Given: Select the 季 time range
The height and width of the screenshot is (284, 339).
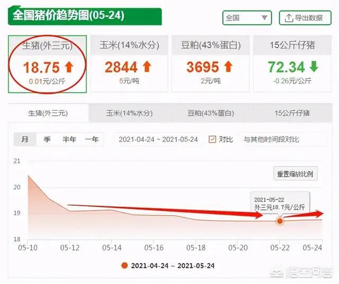Looking at the screenshot, I should tap(47, 139).
